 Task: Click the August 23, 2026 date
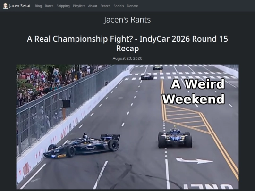[x=127, y=58]
